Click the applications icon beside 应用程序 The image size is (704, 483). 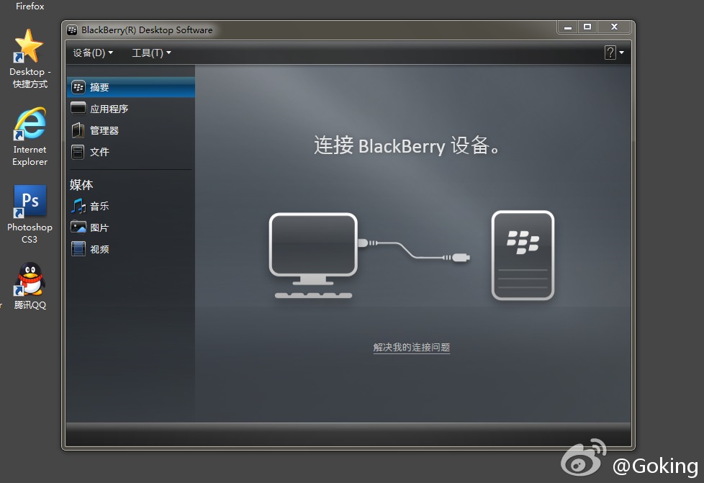click(x=78, y=108)
